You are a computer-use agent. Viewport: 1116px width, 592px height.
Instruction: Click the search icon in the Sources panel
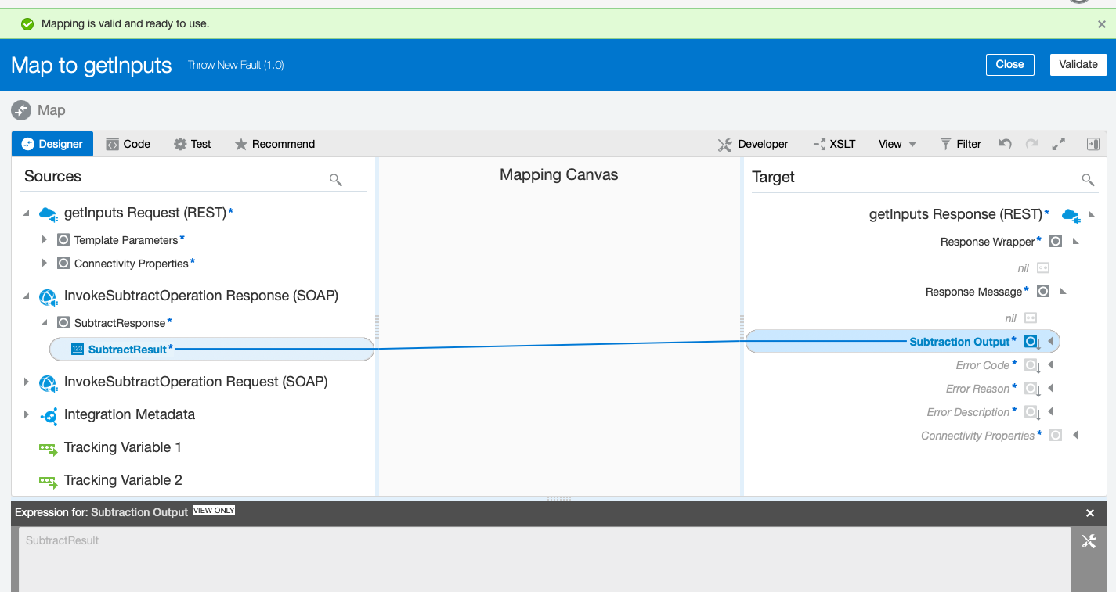click(x=336, y=179)
